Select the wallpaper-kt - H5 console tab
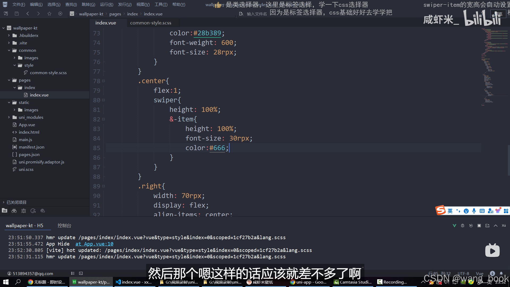Viewport: 510px width, 287px height. click(24, 225)
